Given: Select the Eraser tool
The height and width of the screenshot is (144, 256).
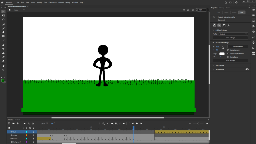Looking at the screenshot, I should coord(4,32).
